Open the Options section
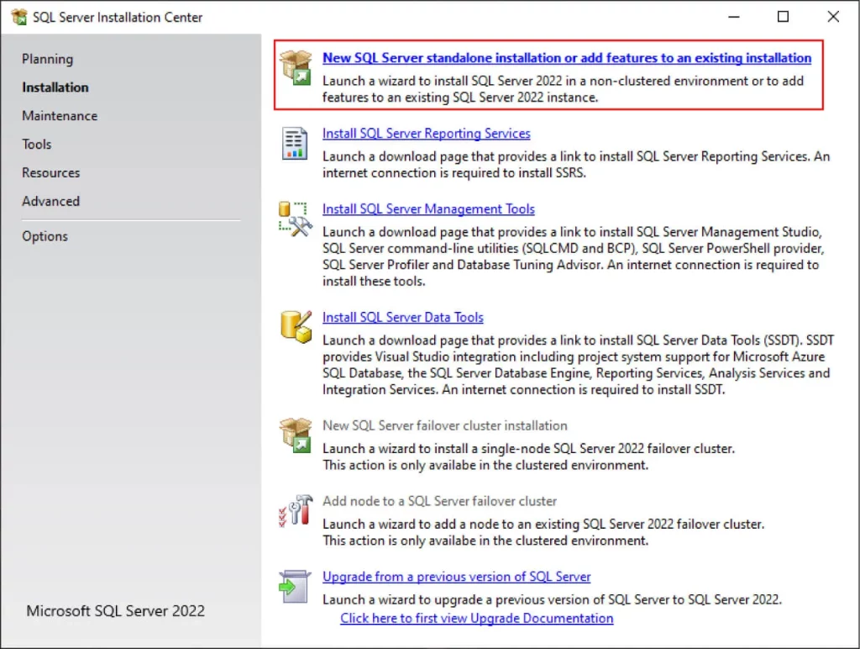Screen dimensions: 860x649 pyautogui.click(x=45, y=236)
